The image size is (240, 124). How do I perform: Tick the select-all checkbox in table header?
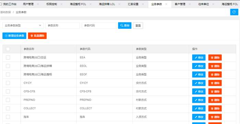[8, 49]
